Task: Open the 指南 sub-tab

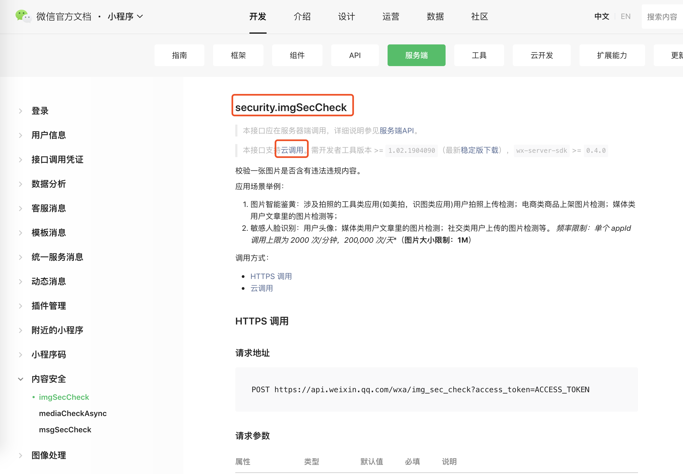Action: click(x=179, y=55)
